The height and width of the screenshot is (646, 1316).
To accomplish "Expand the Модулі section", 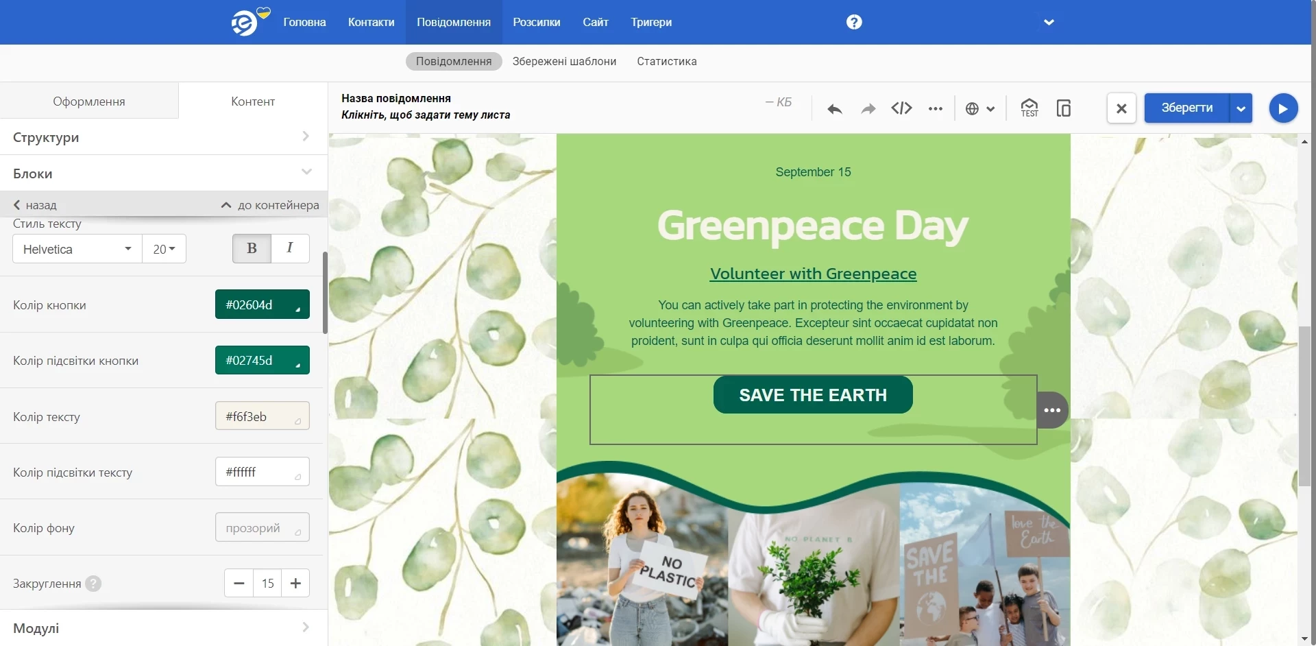I will pyautogui.click(x=163, y=627).
